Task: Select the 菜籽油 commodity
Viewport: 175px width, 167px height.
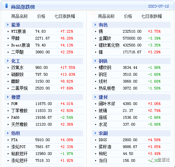Action: (105, 147)
